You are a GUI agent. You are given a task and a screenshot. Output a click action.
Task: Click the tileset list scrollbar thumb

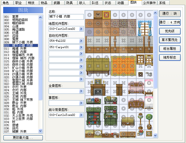[x=40, y=60]
